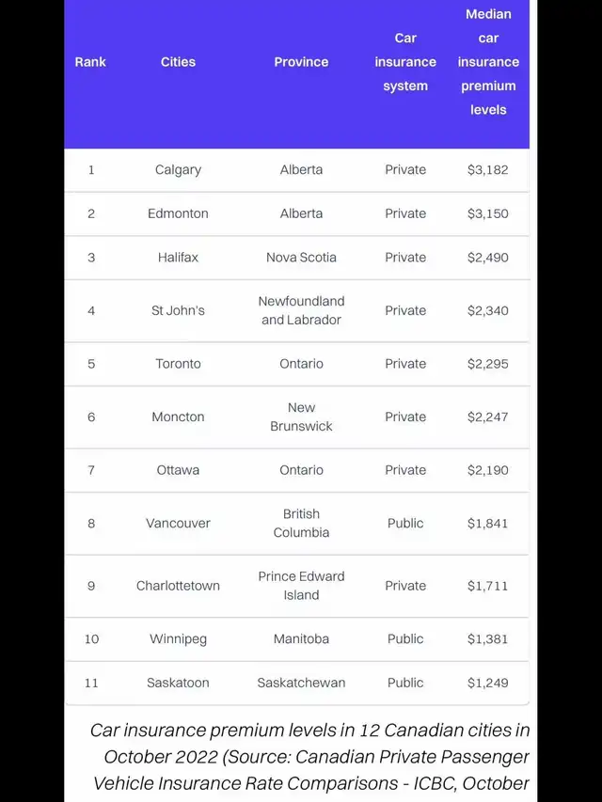Select the Vancouver city cell
The height and width of the screenshot is (802, 602).
click(178, 524)
